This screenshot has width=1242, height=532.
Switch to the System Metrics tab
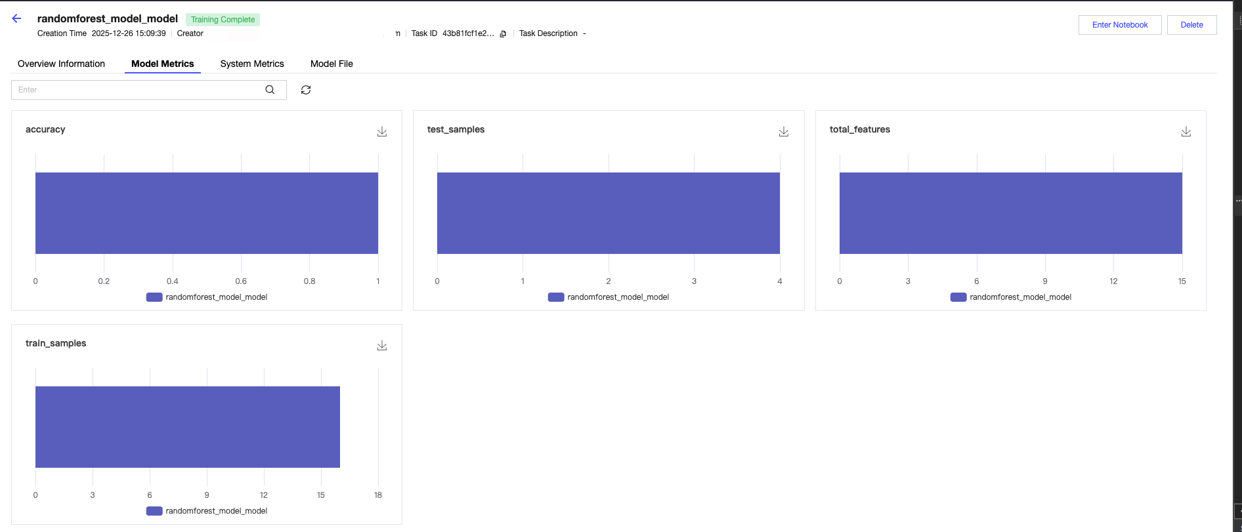pyautogui.click(x=252, y=64)
